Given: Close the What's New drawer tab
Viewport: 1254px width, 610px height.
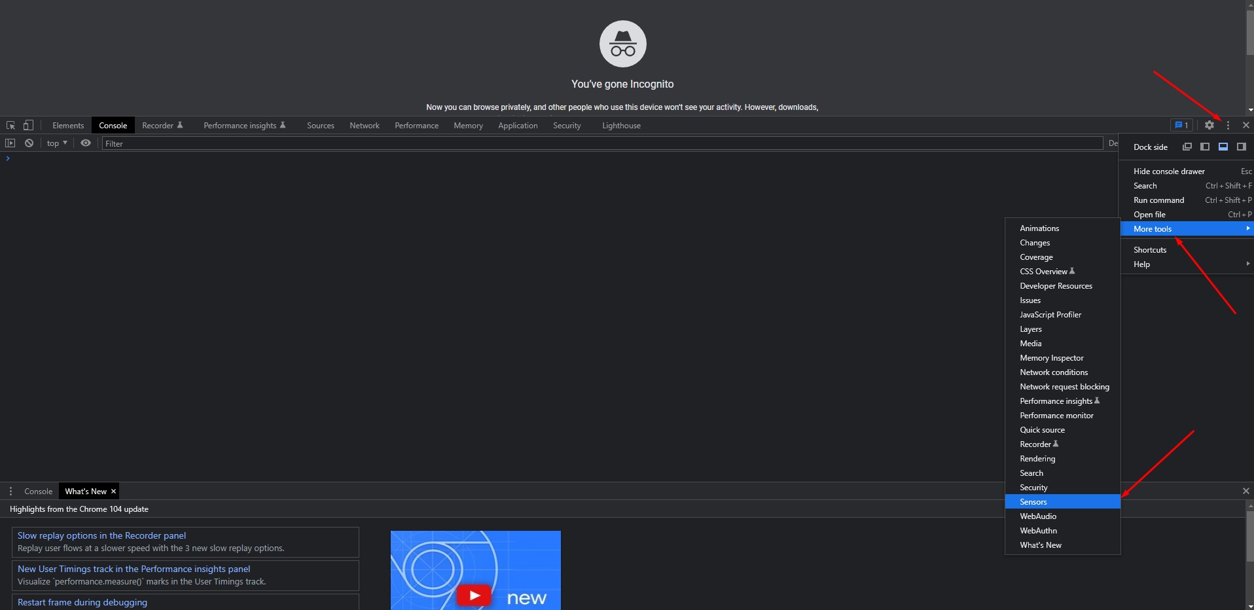Looking at the screenshot, I should coord(113,491).
